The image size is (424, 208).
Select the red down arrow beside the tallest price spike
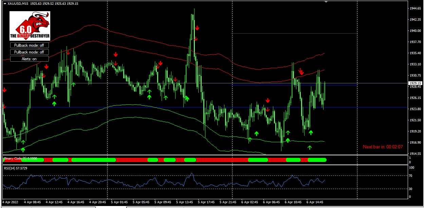[x=197, y=28]
